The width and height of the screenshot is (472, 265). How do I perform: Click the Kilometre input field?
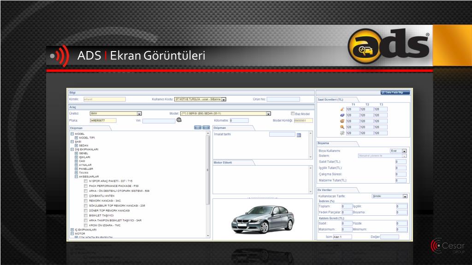(239, 121)
